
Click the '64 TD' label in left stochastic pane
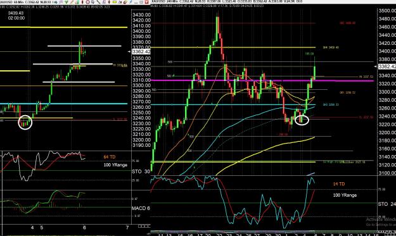[x=110, y=157]
